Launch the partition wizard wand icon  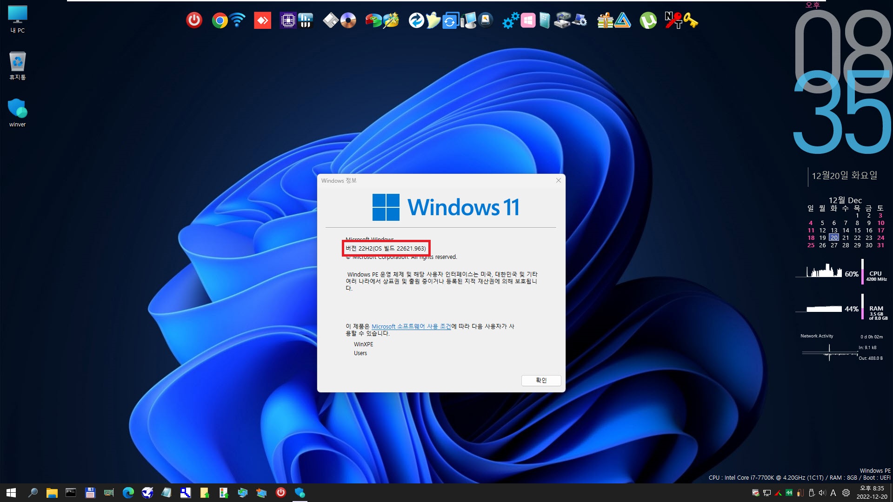point(391,20)
